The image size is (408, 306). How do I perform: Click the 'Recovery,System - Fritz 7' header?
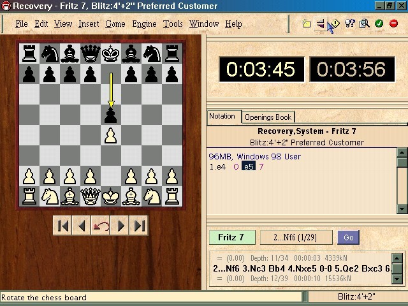(x=307, y=131)
